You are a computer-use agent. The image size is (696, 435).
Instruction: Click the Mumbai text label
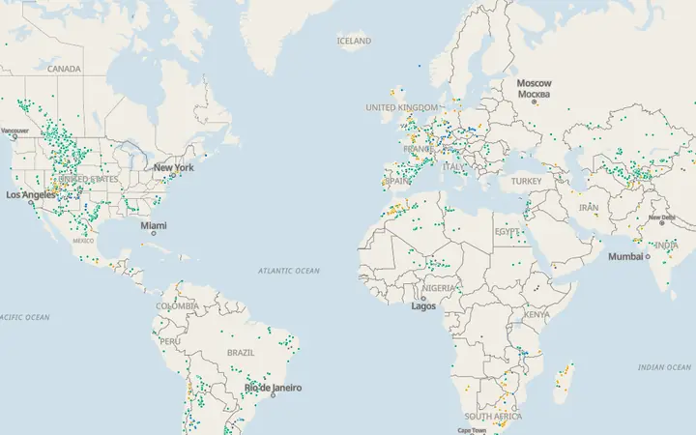[x=625, y=256]
